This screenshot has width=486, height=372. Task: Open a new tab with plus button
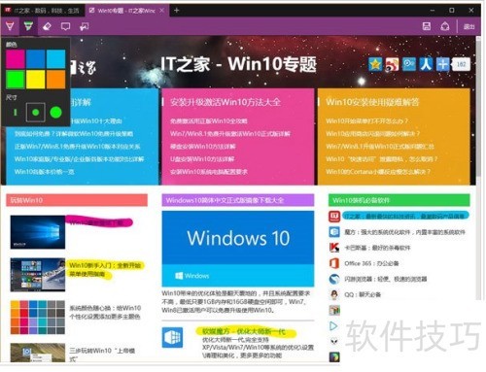pos(177,11)
